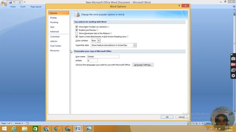Click the volume speaker tray icon
This screenshot has width=236, height=132.
click(x=220, y=129)
